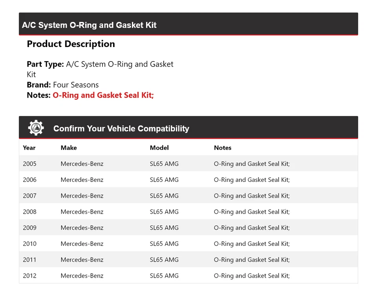
Task: Click Mercedes-Benz in the 2012 row
Action: pos(82,276)
